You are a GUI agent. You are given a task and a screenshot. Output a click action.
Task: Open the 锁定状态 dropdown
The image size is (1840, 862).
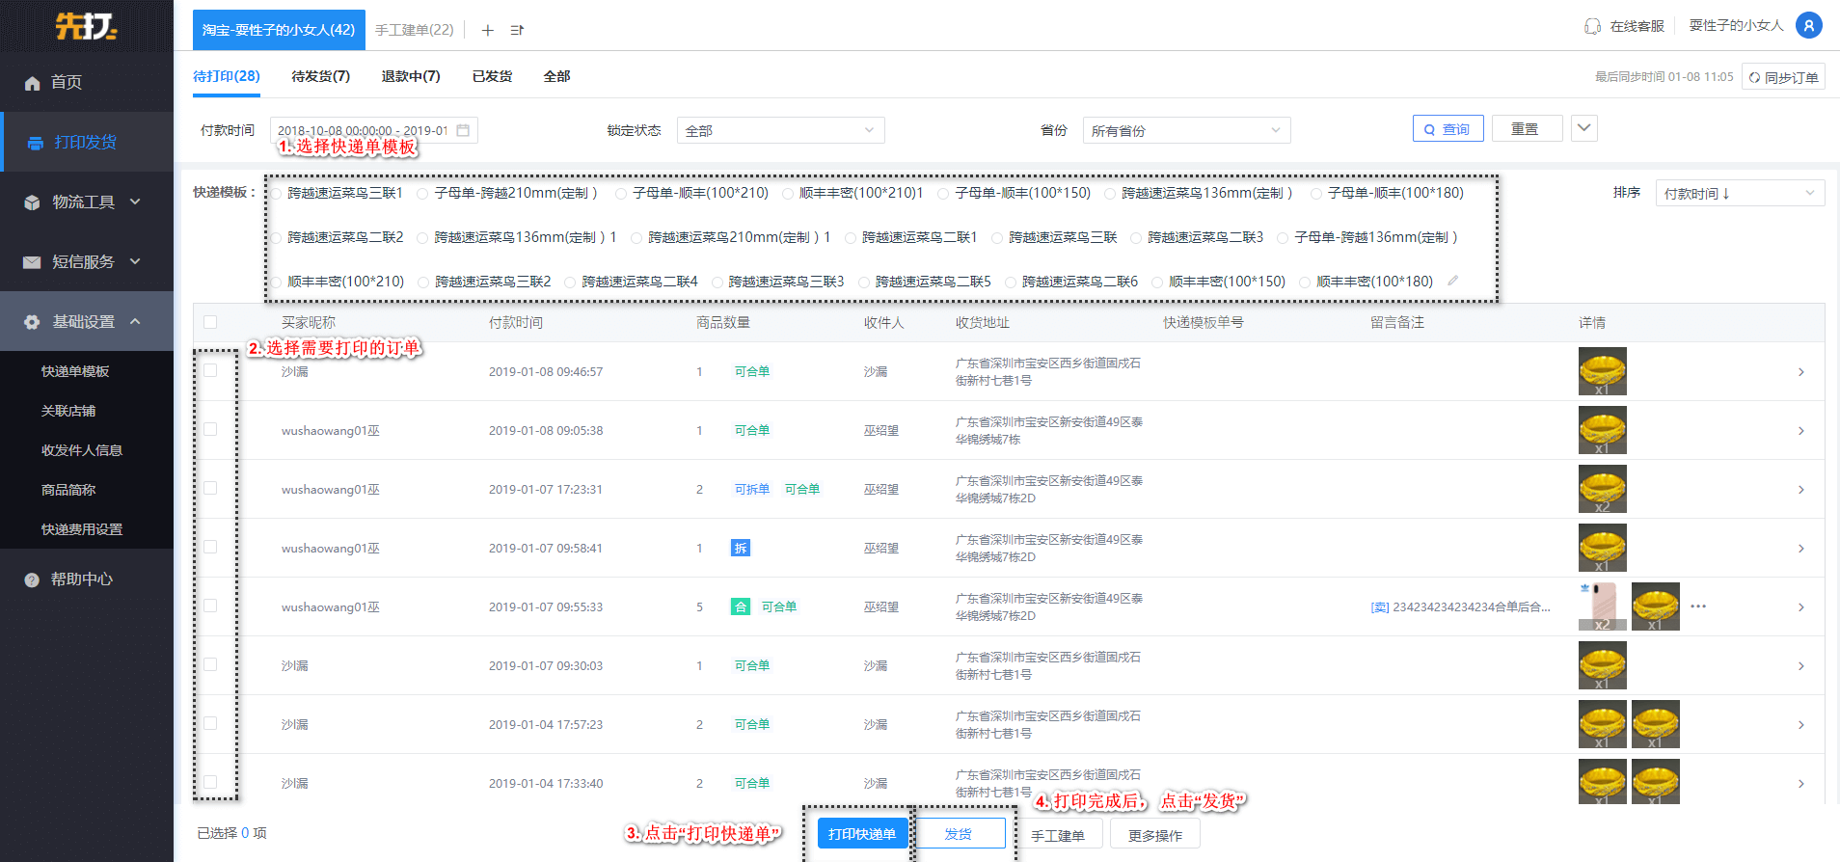[780, 130]
